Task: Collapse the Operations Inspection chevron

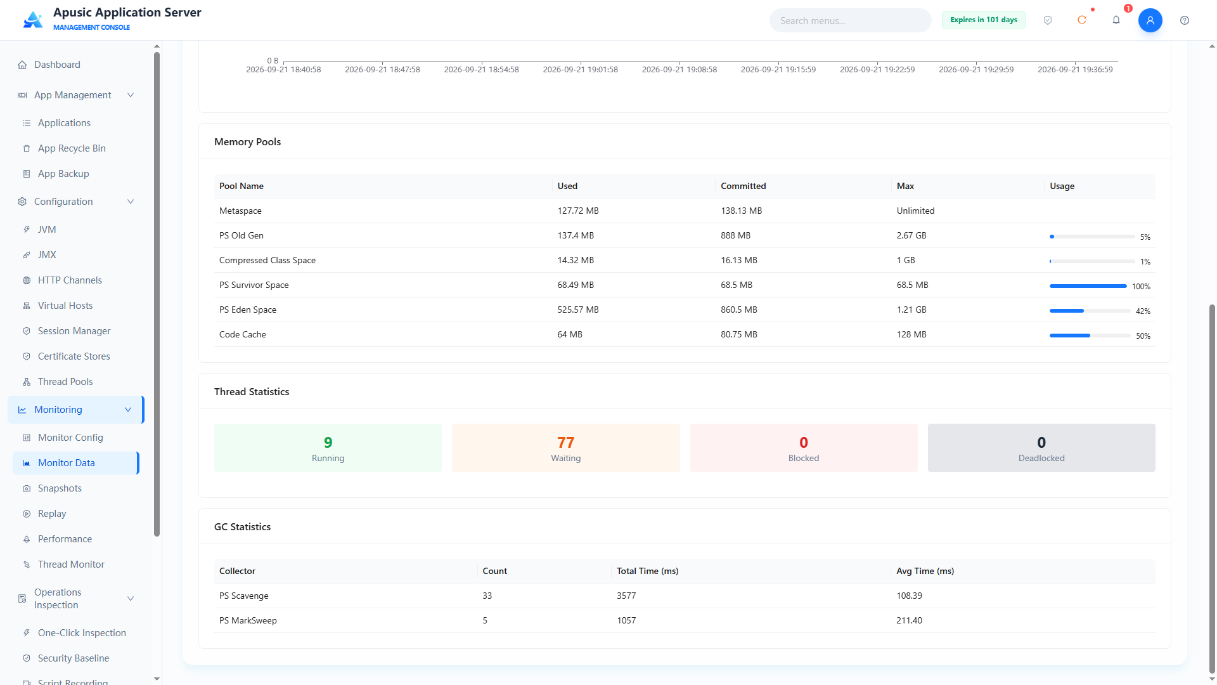Action: coord(131,599)
